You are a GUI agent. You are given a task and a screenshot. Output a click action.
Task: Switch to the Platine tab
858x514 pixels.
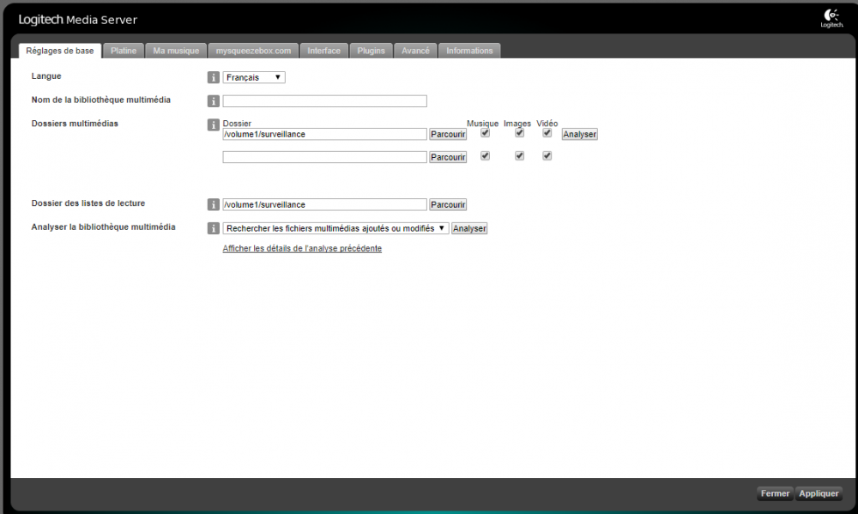click(x=124, y=51)
